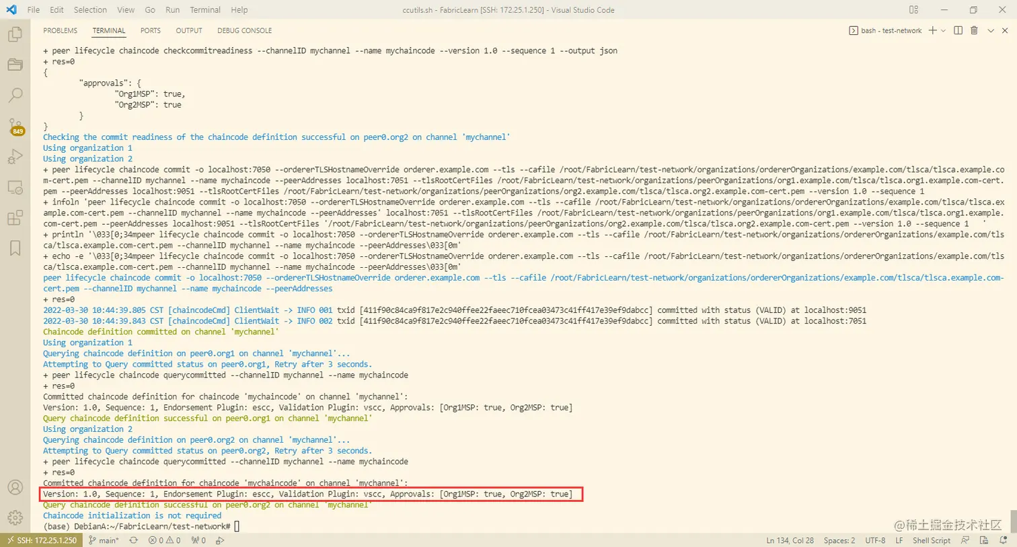Customize layout from the title bar icon

(913, 9)
